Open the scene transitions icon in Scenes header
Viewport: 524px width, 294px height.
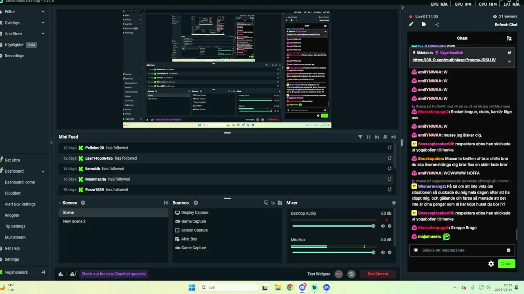pyautogui.click(x=166, y=203)
